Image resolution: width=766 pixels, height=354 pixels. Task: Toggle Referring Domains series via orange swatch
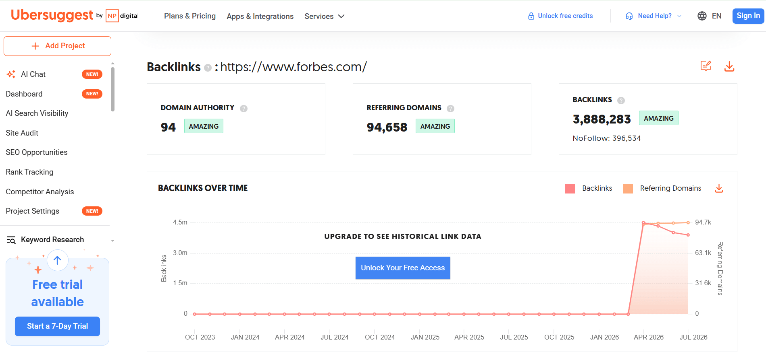pyautogui.click(x=628, y=189)
